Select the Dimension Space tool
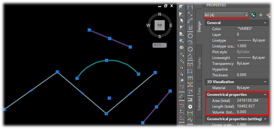 pyautogui.click(x=190, y=85)
